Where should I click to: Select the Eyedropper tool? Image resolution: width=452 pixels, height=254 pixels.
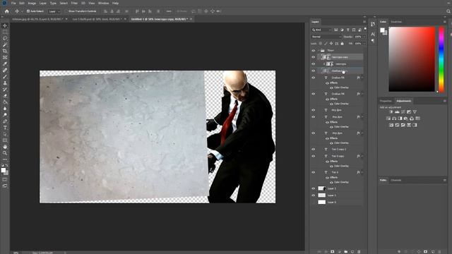pyautogui.click(x=5, y=64)
